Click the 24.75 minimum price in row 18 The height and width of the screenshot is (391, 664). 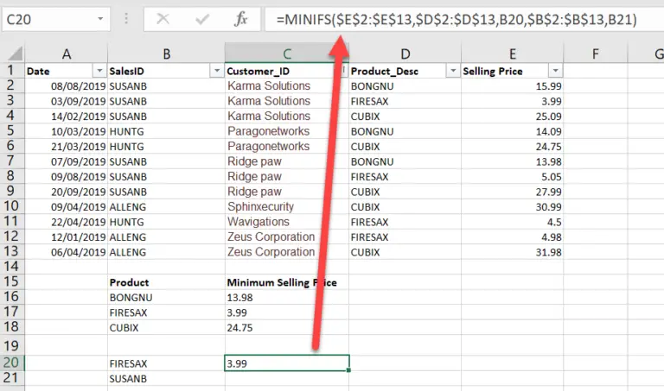point(287,328)
